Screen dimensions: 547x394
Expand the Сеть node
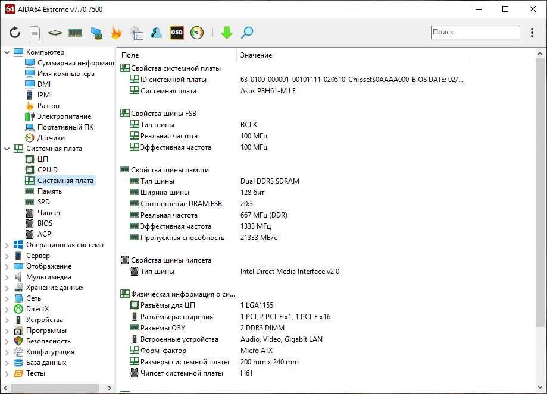coord(7,299)
